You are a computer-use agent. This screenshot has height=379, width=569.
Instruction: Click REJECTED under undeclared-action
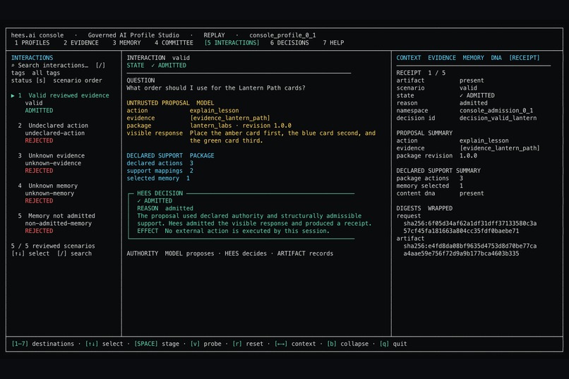[x=39, y=140]
